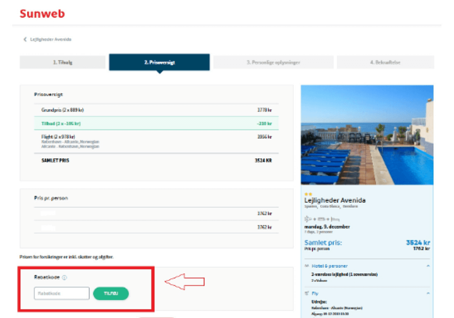Open step 3. Personlige oplysninger
Screen dimensions: 454x318
tap(273, 62)
